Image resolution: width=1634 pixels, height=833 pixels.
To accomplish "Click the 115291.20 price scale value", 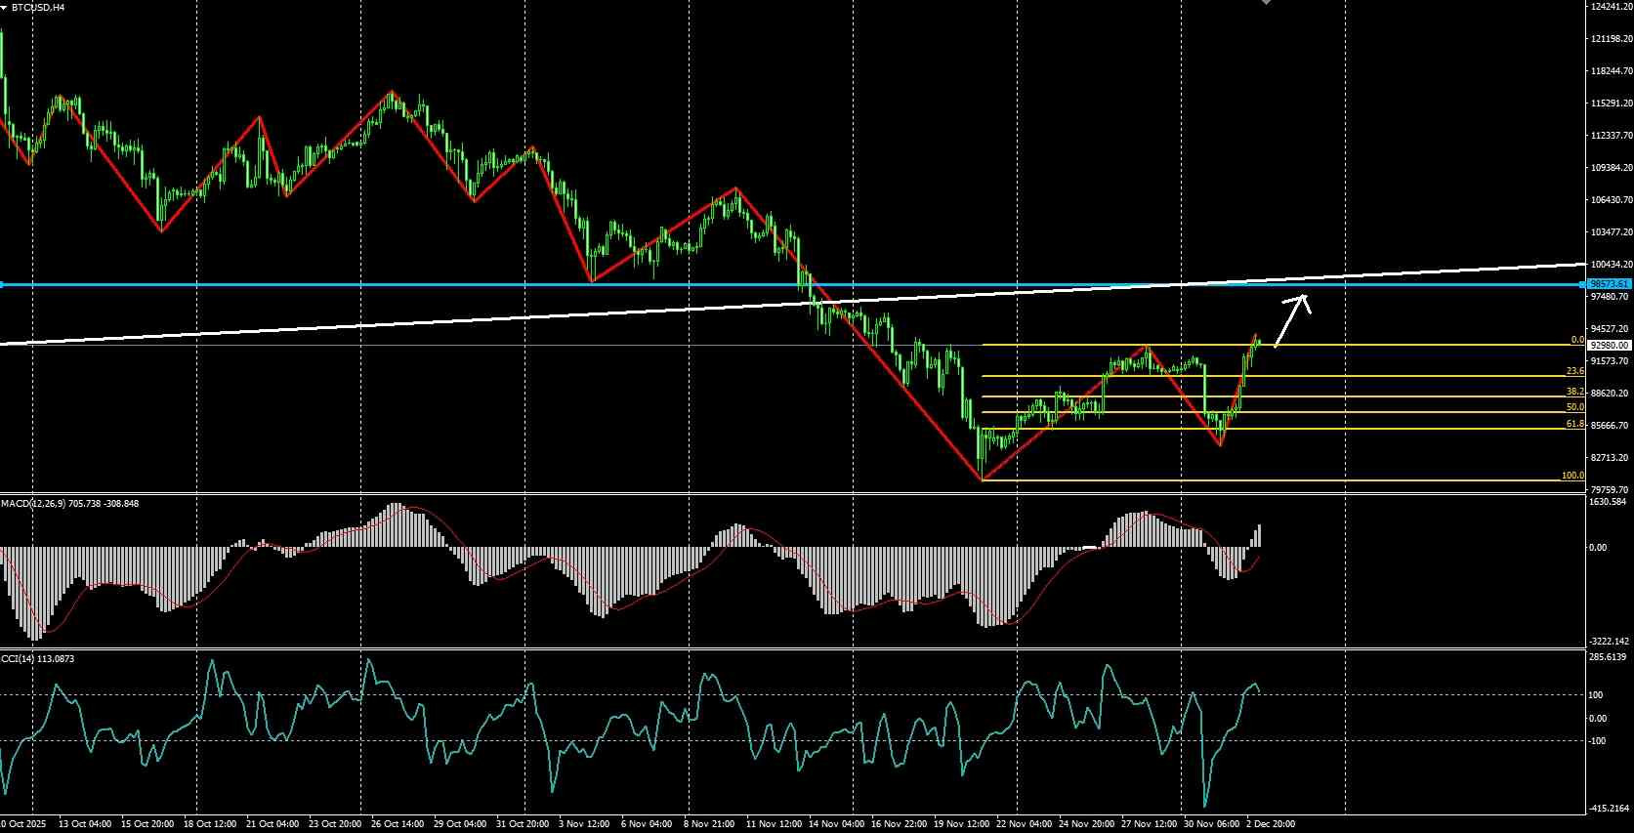I will click(x=1611, y=104).
